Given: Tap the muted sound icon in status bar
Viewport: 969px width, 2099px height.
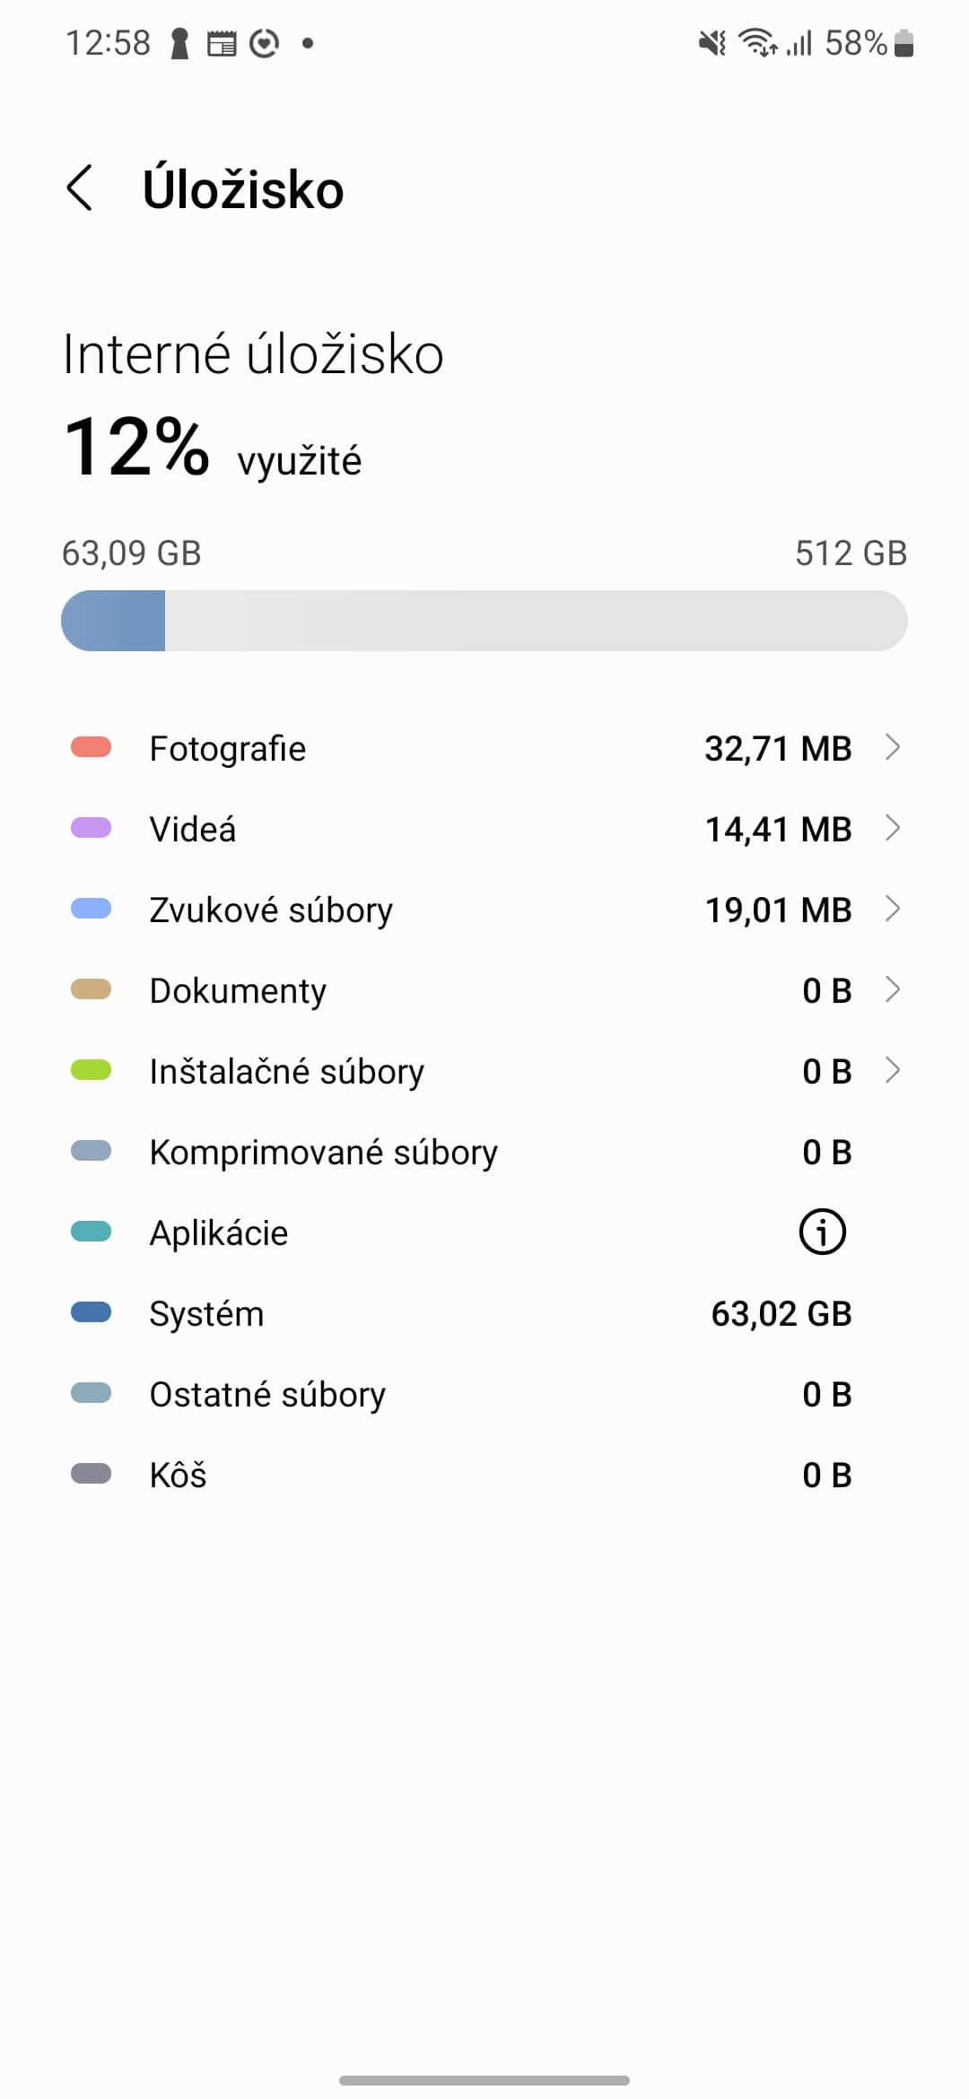Looking at the screenshot, I should 711,42.
